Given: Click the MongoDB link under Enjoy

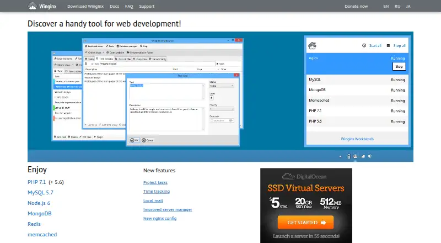Looking at the screenshot, I should pyautogui.click(x=39, y=213).
